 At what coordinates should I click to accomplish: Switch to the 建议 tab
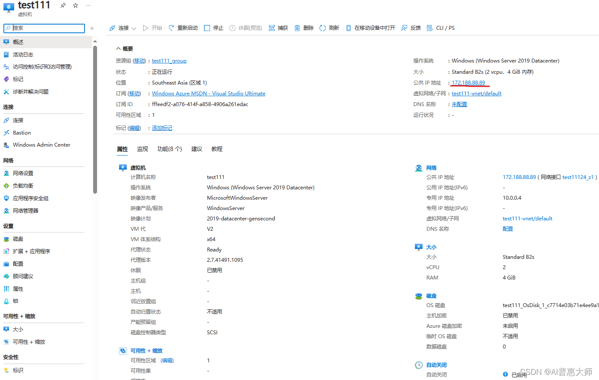click(197, 149)
